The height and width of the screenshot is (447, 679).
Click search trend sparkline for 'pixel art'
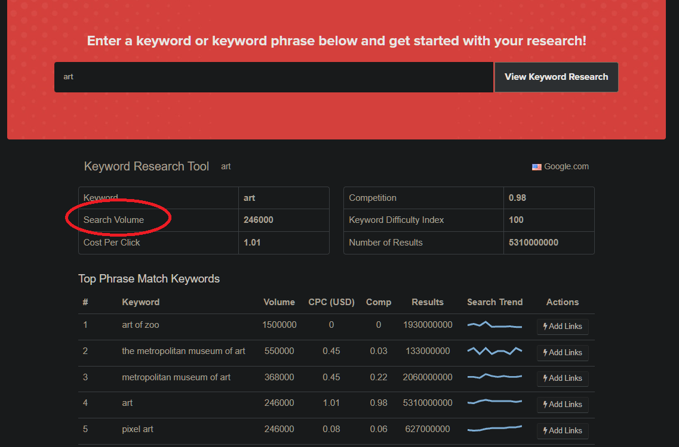(494, 429)
